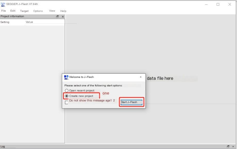Expand the Target menu

click(24, 11)
